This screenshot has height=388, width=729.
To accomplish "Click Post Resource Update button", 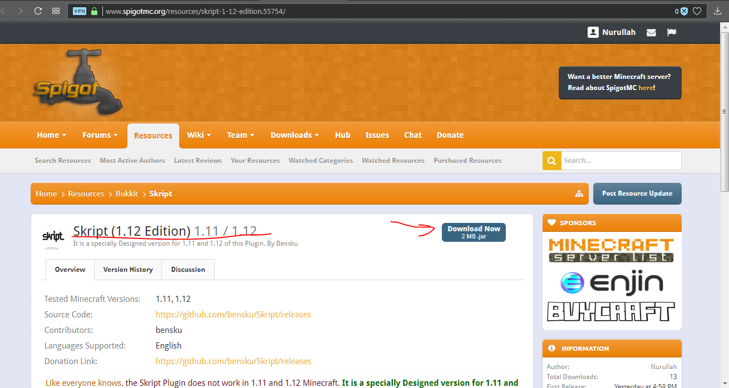I will pyautogui.click(x=637, y=193).
